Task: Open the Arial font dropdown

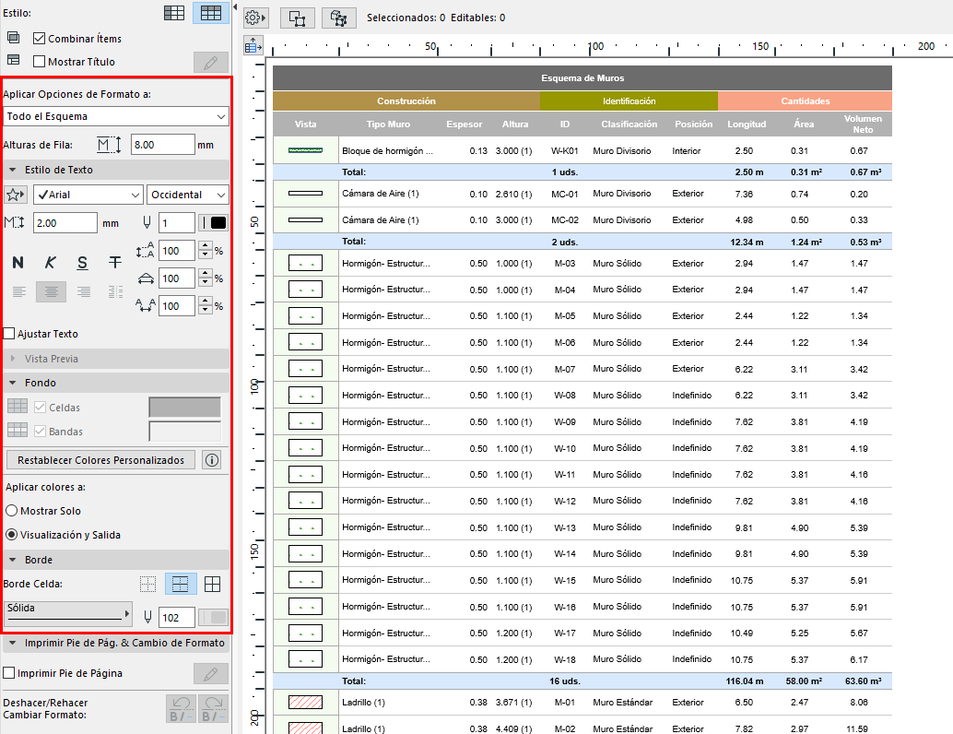Action: pyautogui.click(x=88, y=195)
